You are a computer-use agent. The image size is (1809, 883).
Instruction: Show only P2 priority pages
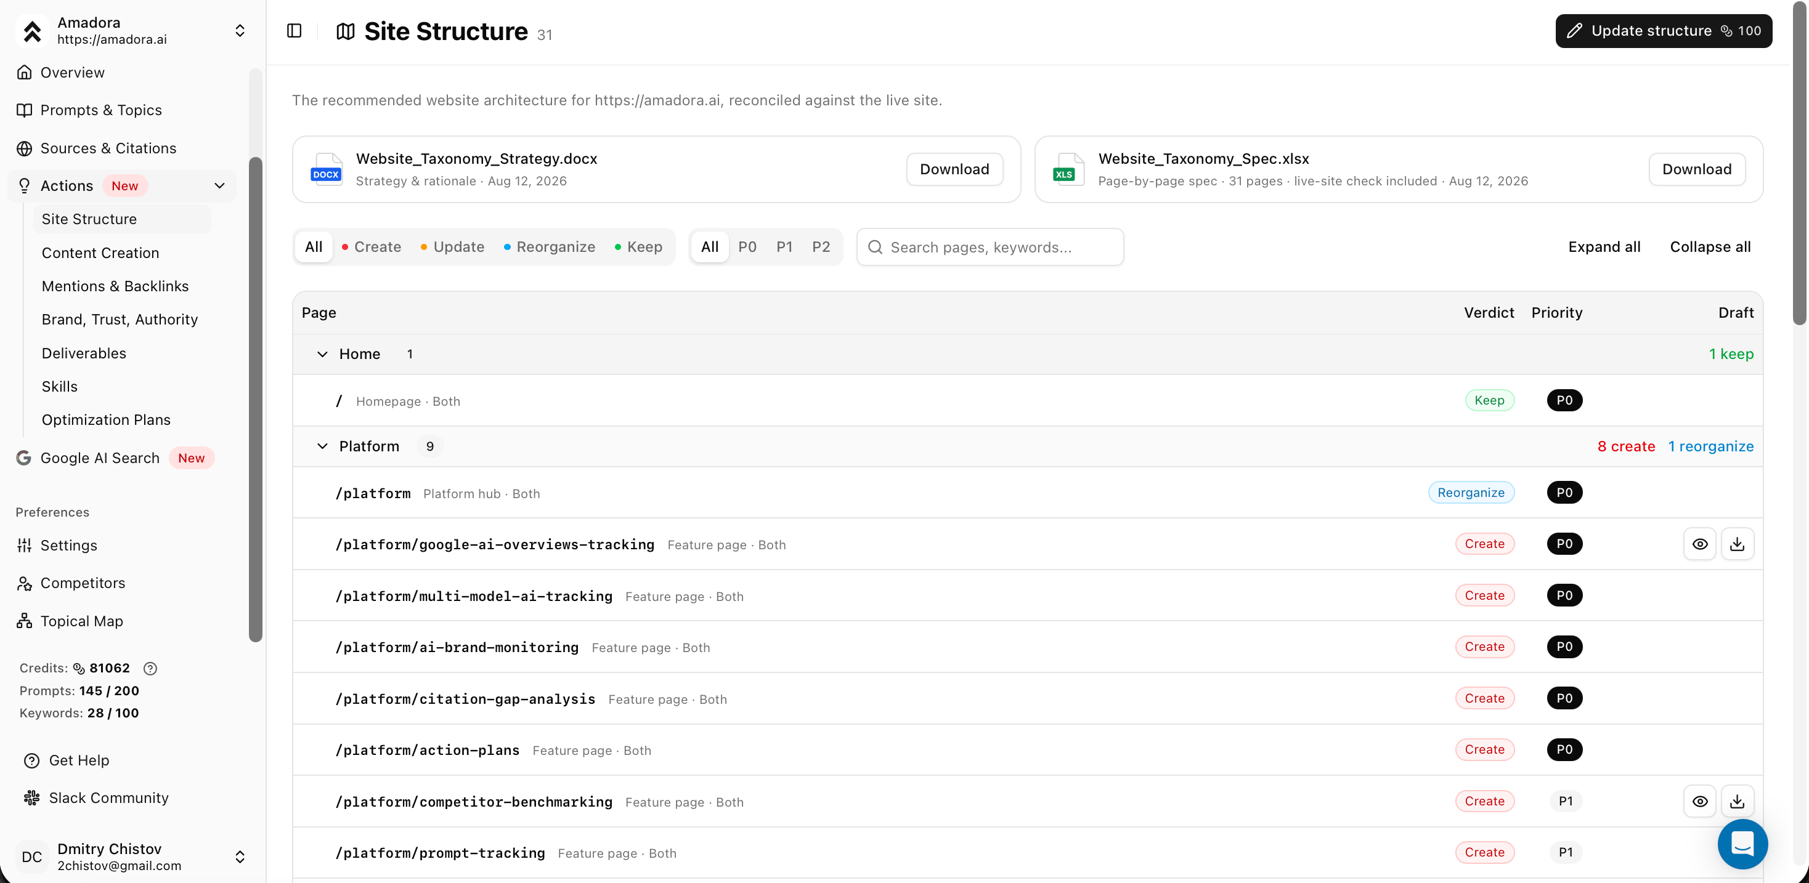(821, 247)
